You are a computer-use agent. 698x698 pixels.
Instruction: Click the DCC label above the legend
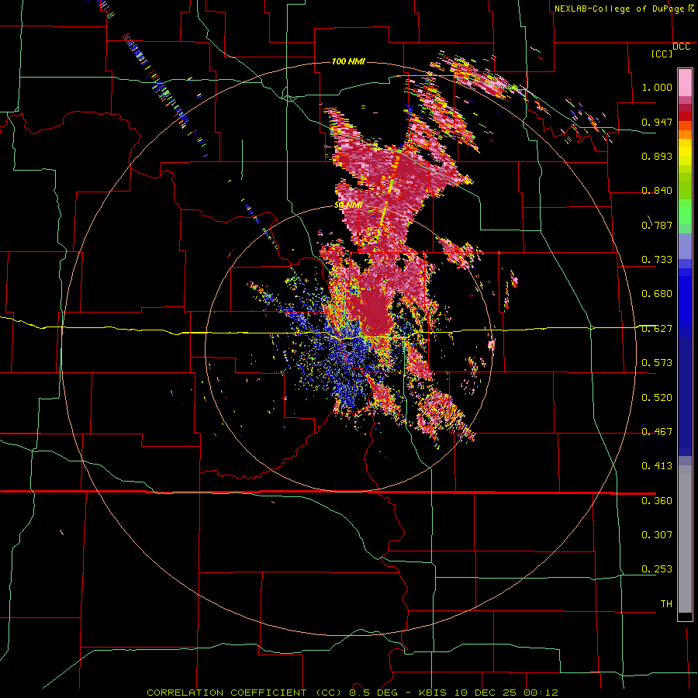681,47
